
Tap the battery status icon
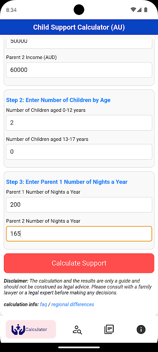tap(146, 10)
